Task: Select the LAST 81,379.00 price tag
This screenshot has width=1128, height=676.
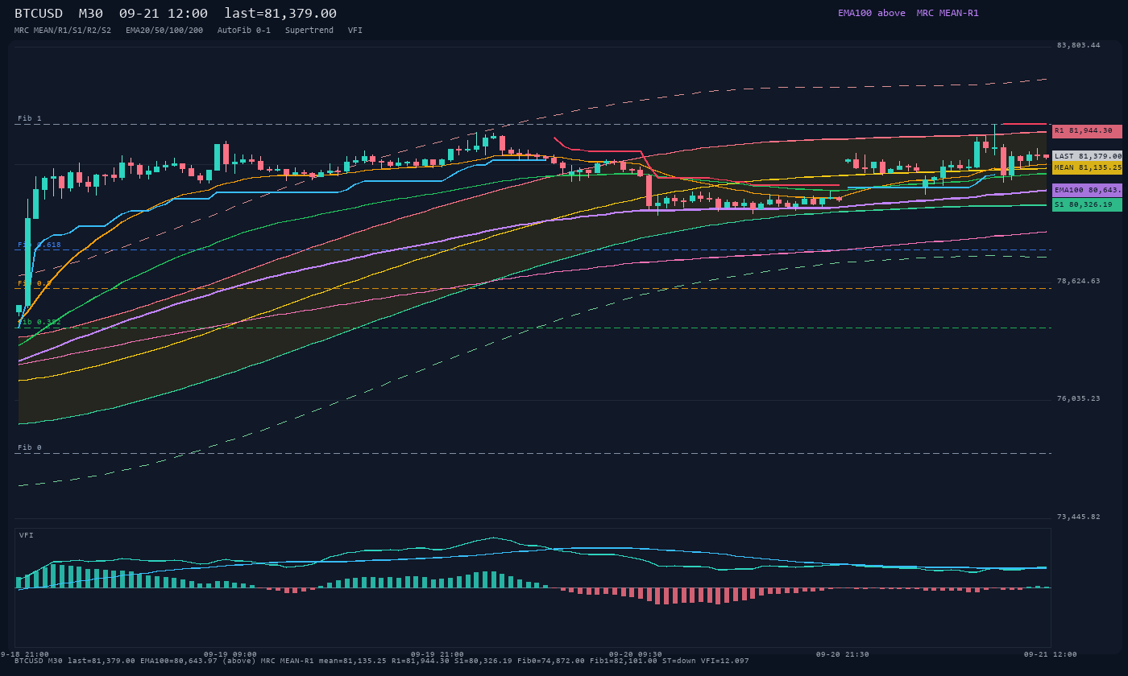Action: pos(1087,156)
